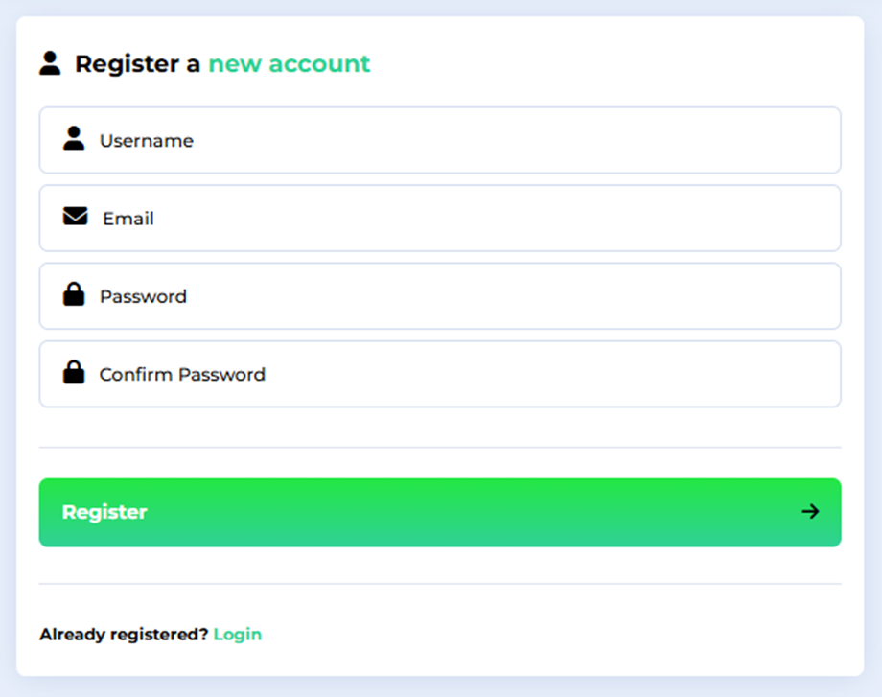Click the 'Register a' heading text

tap(137, 64)
